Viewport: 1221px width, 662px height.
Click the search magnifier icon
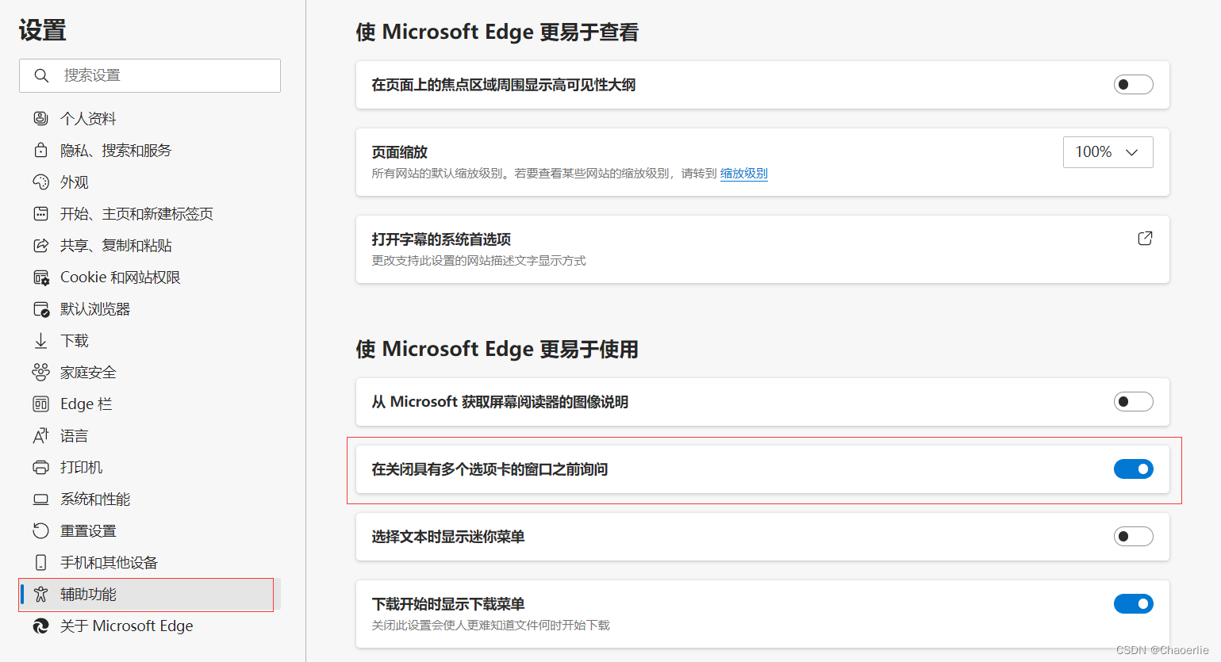41,75
